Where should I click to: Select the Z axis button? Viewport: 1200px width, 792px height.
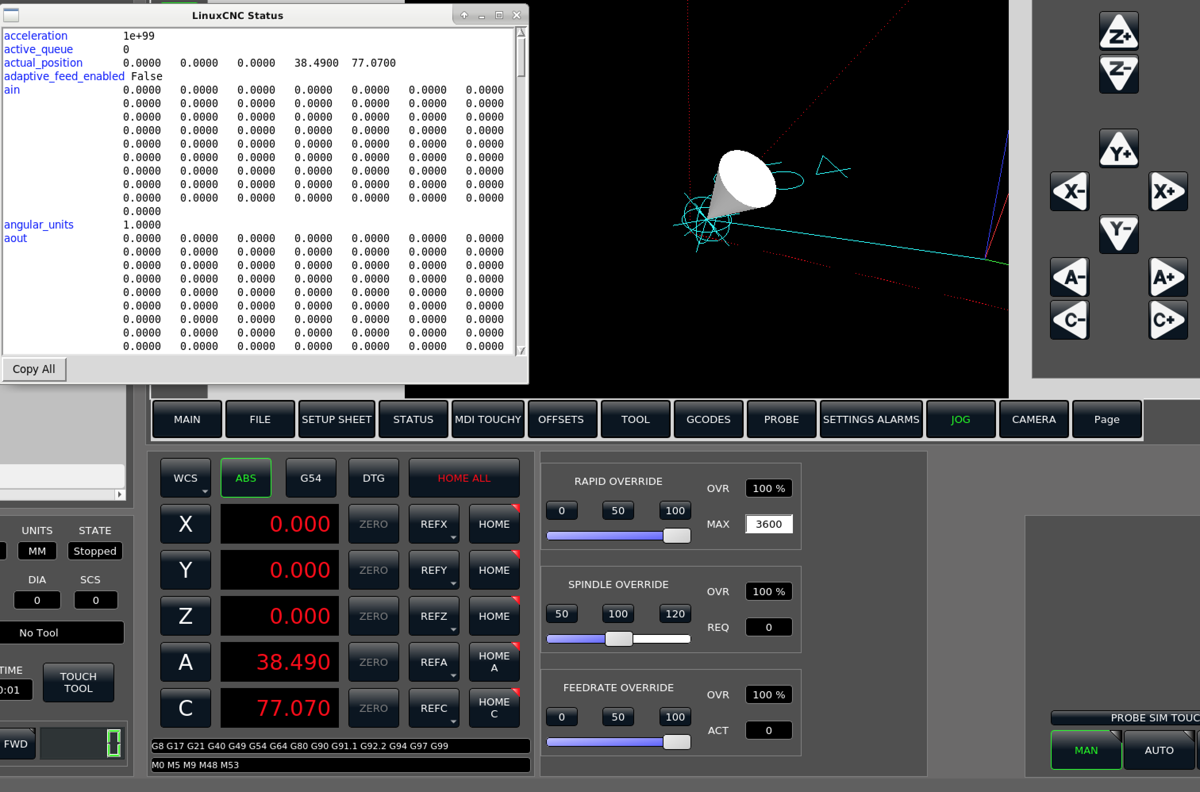tap(185, 616)
